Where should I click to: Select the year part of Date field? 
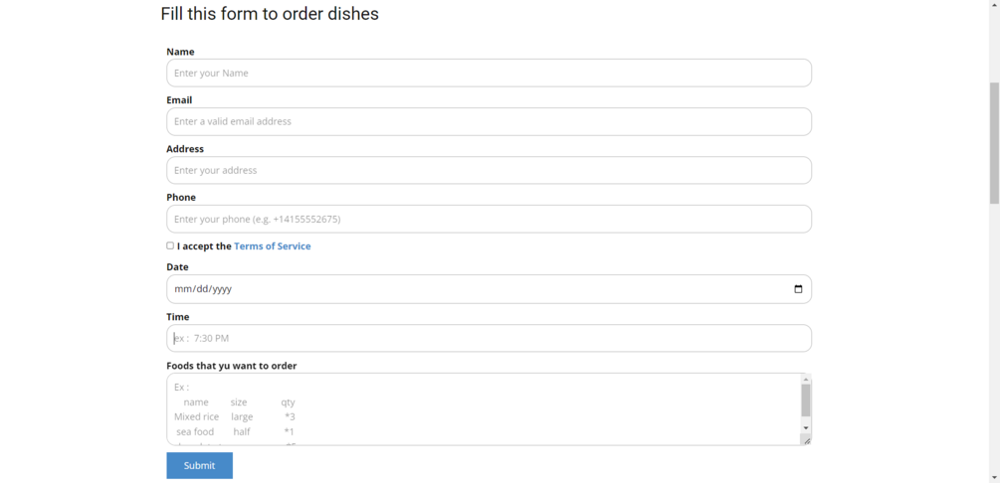click(221, 289)
